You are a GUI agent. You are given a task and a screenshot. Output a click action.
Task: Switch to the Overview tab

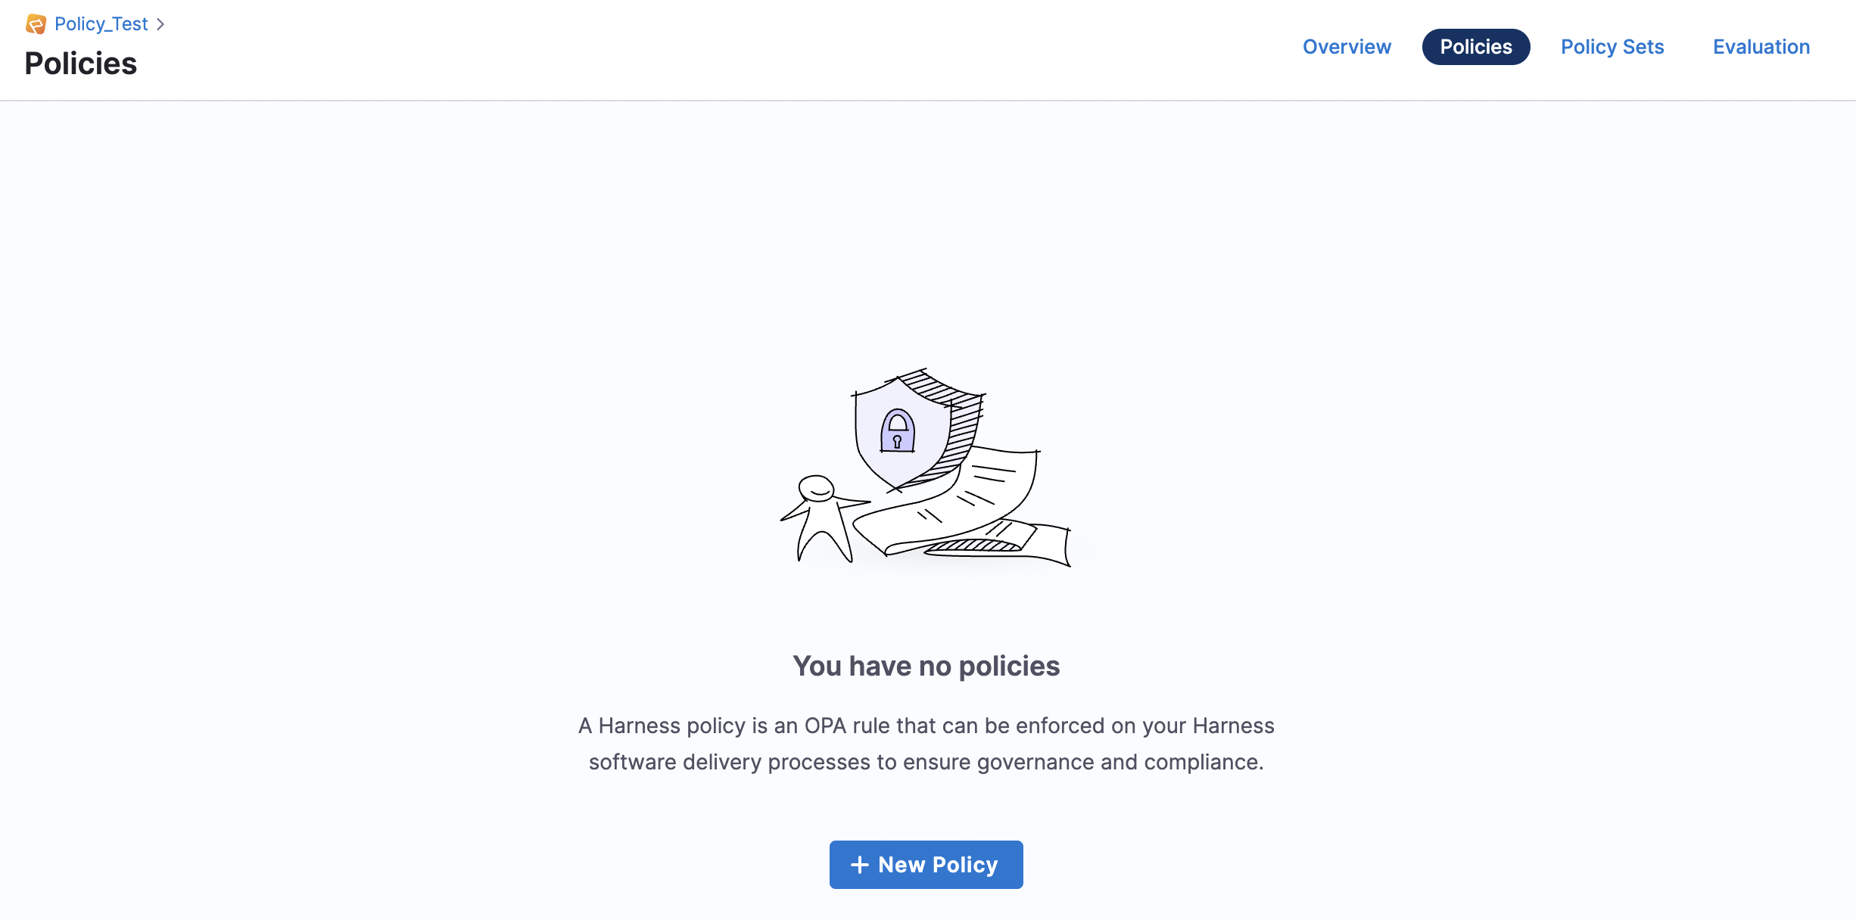[1347, 47]
